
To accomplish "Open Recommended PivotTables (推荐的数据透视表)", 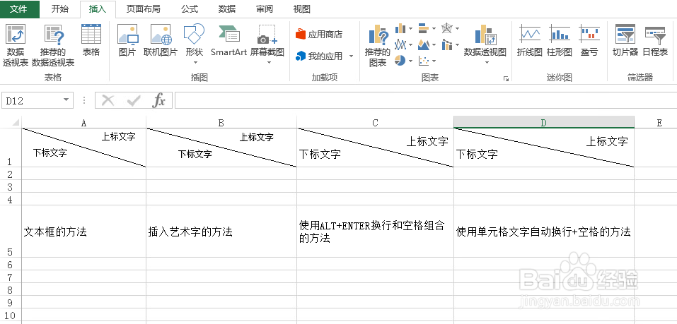I will [x=54, y=45].
